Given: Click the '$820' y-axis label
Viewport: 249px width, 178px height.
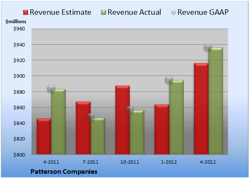Looking at the screenshot, I should point(19,139).
